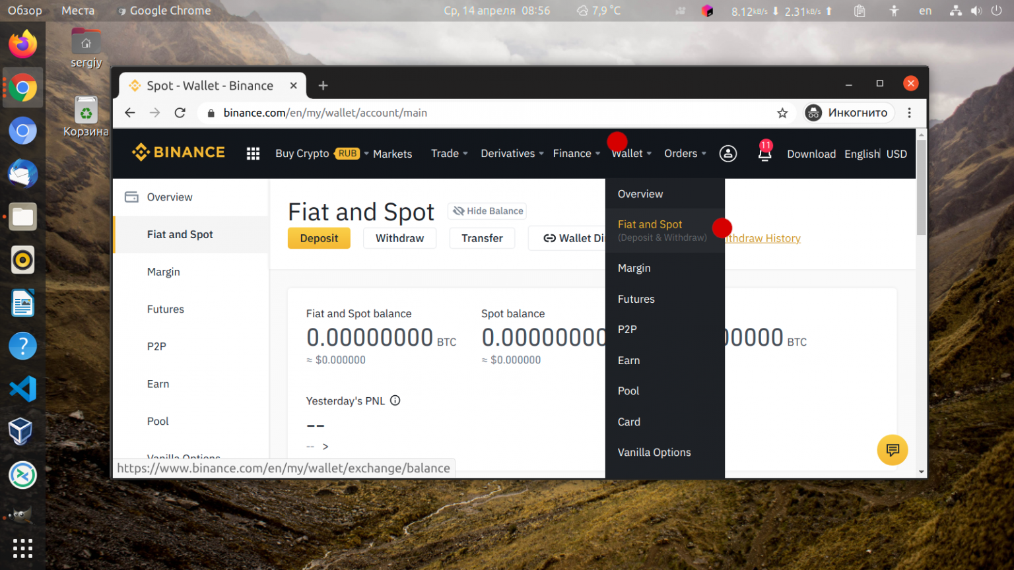
Task: Click the yellow Deposit button
Action: [319, 238]
